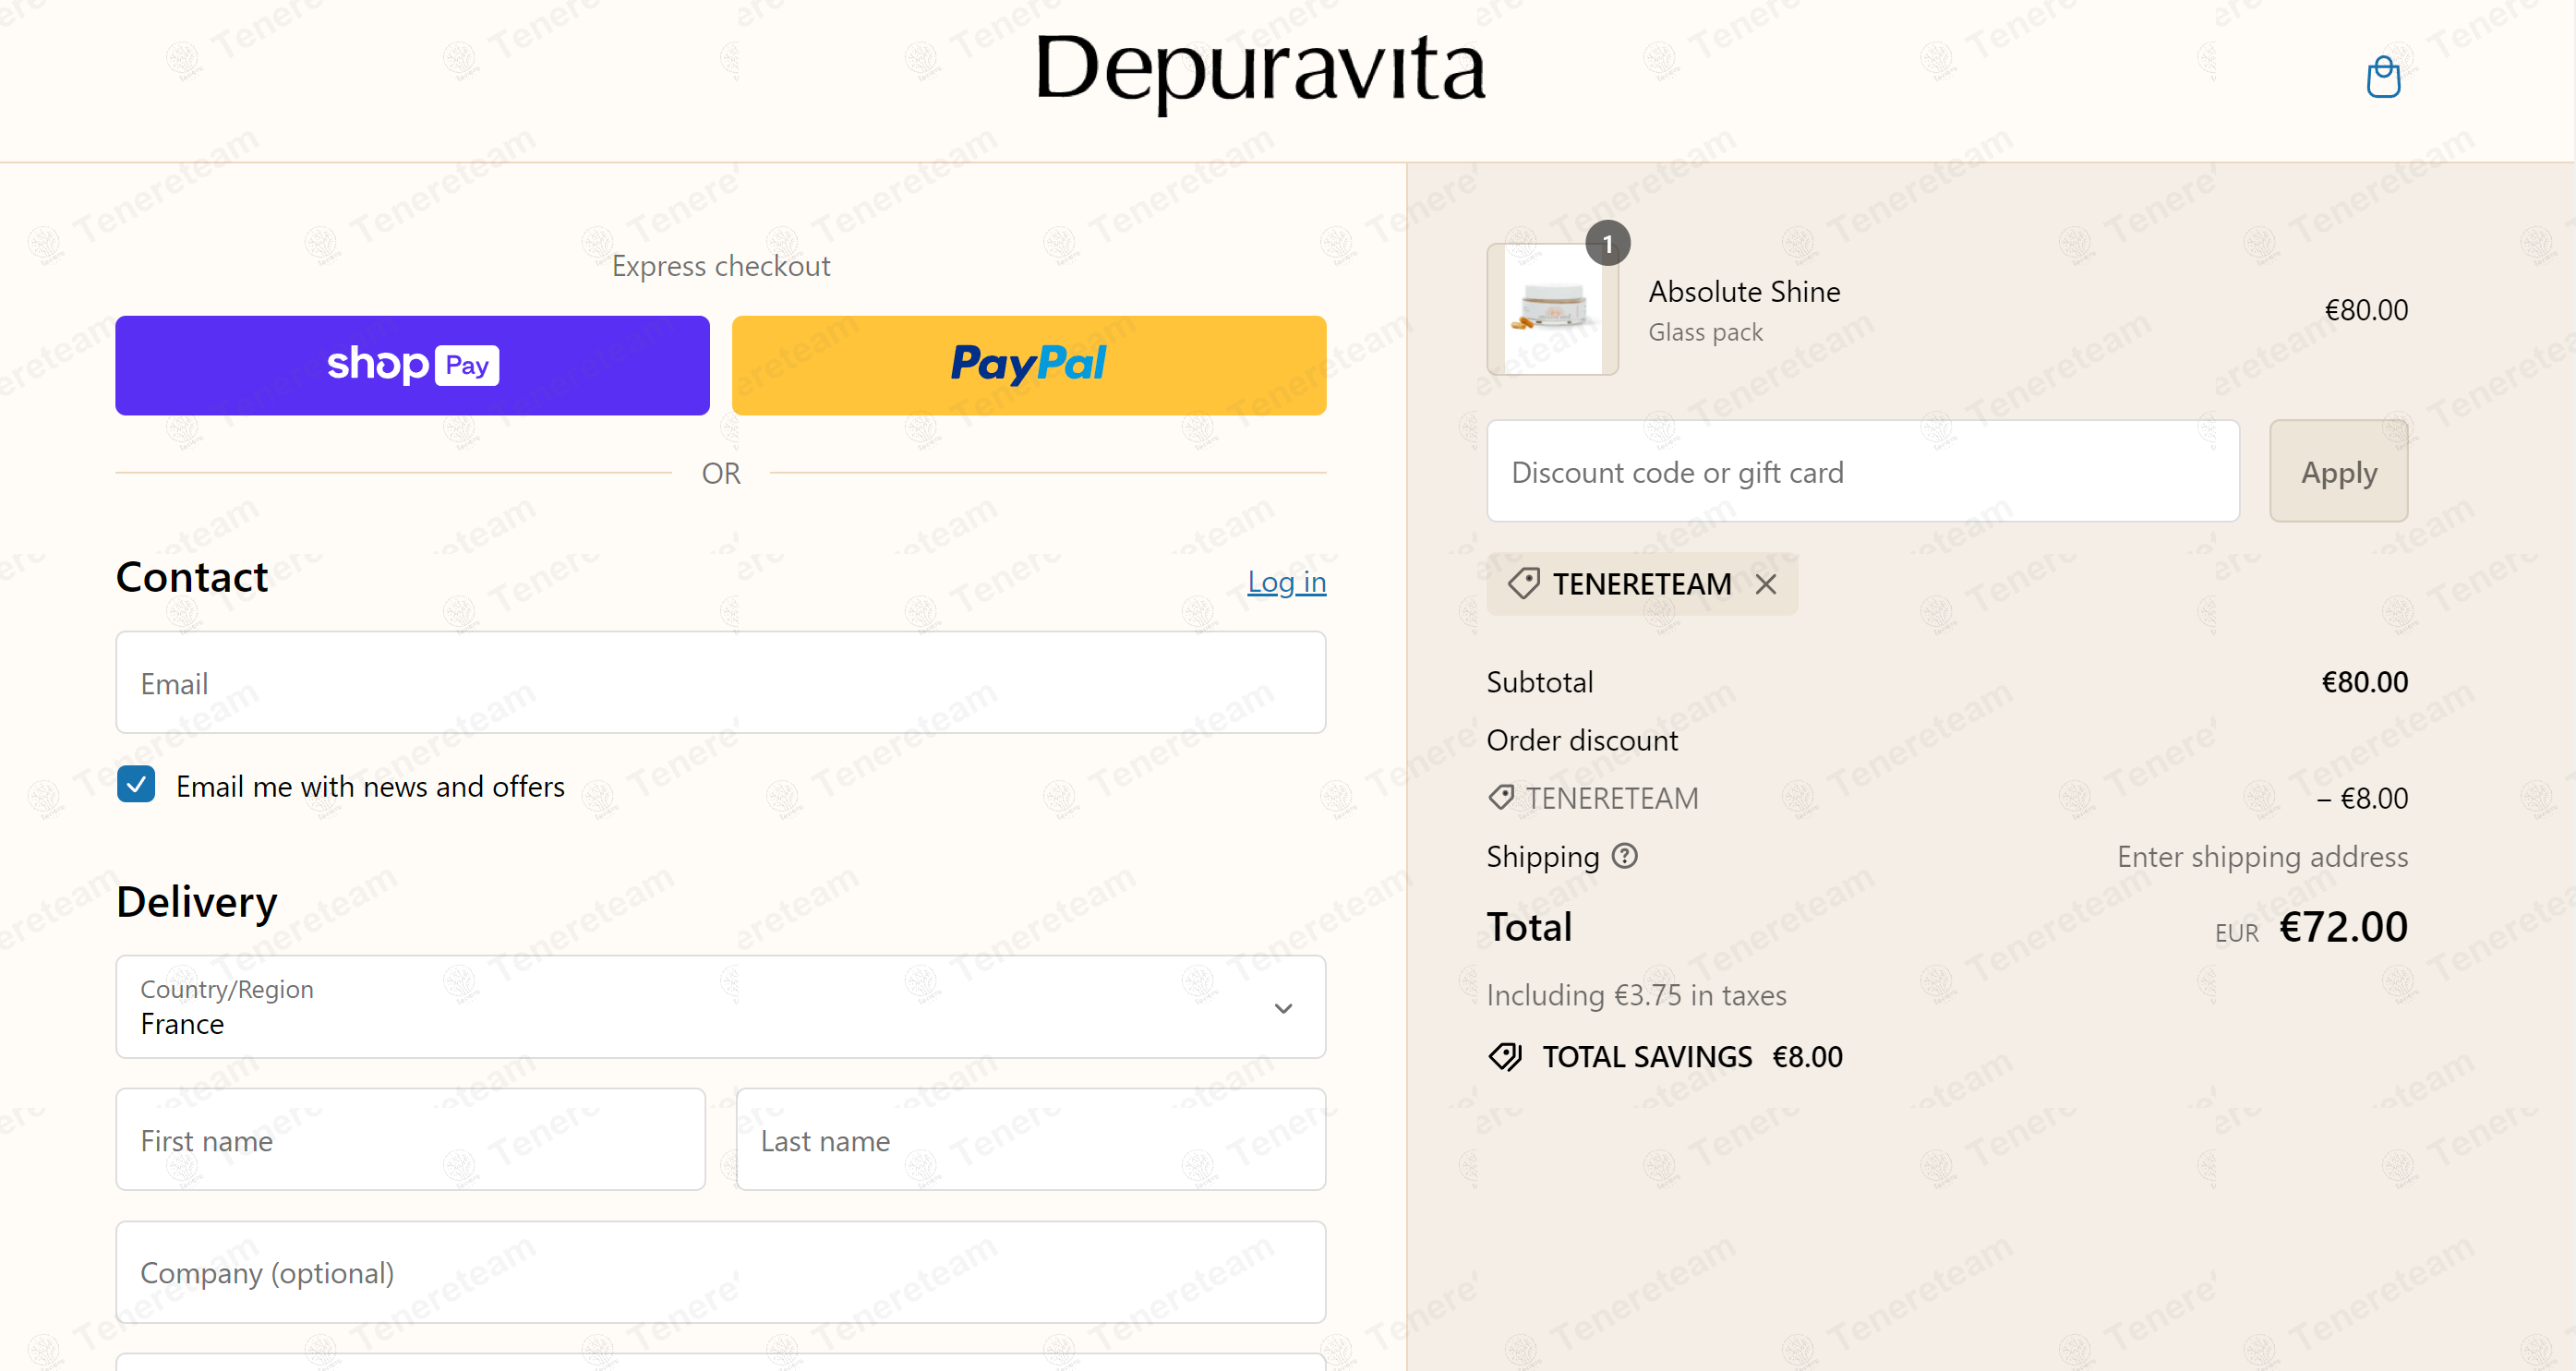The height and width of the screenshot is (1371, 2576).
Task: Pay with PayPal express checkout
Action: point(1028,365)
